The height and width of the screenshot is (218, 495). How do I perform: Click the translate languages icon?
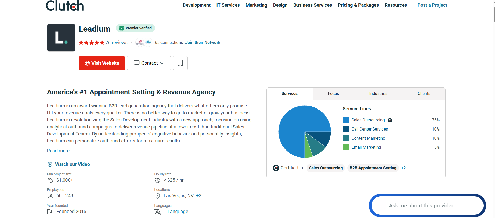[158, 212]
